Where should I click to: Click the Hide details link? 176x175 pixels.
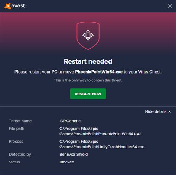click(x=156, y=111)
